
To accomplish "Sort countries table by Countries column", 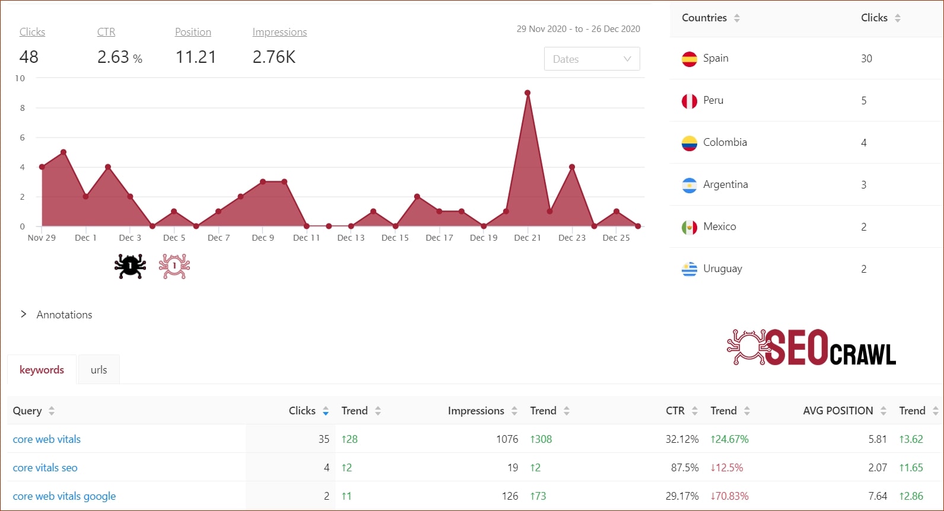I will tap(736, 18).
